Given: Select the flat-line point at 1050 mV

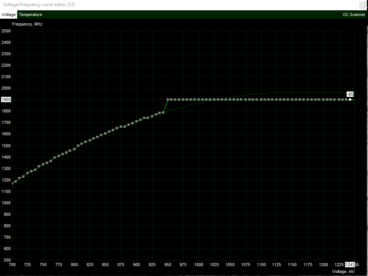Looking at the screenshot, I should [x=230, y=99].
